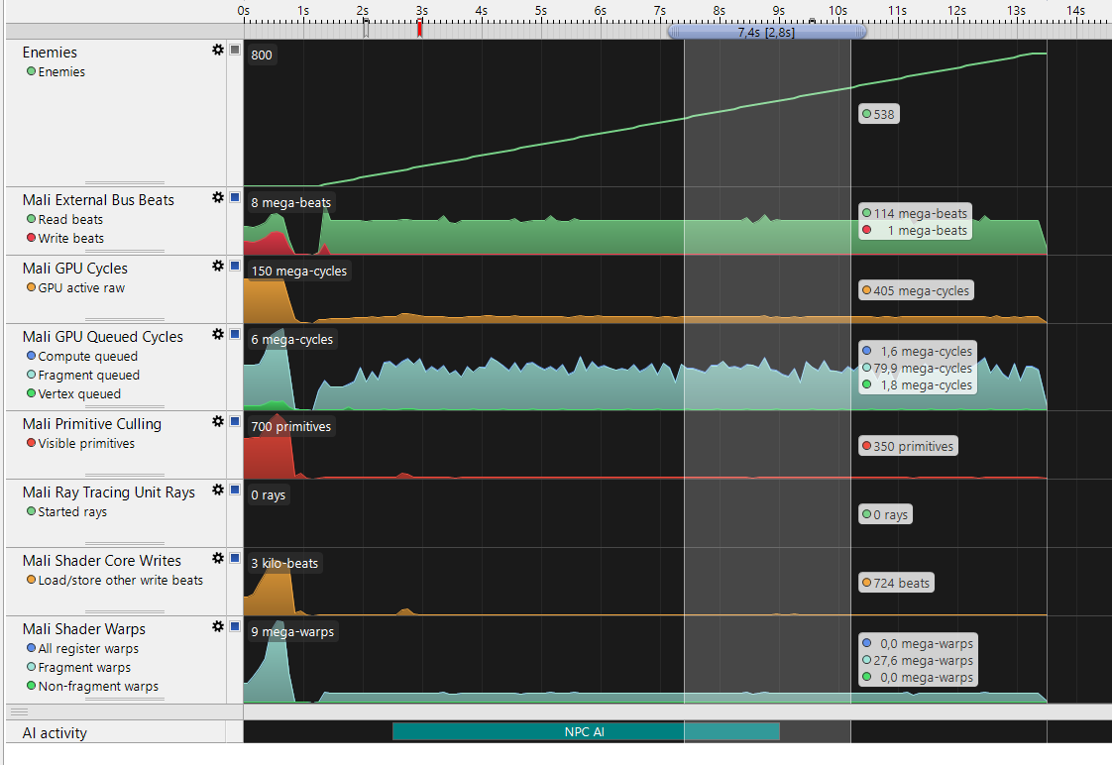Viewport: 1112px width, 765px height.
Task: Select the Mali Shader Core Writes title
Action: coord(101,561)
